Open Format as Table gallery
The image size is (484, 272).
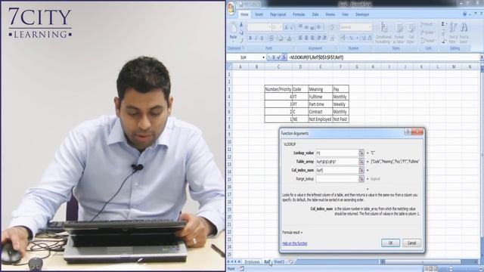point(399,32)
